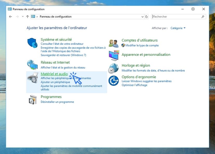Screen dimensions: 215x154
Task: Minimize the Panneau de configuration window
Action: (183, 9)
